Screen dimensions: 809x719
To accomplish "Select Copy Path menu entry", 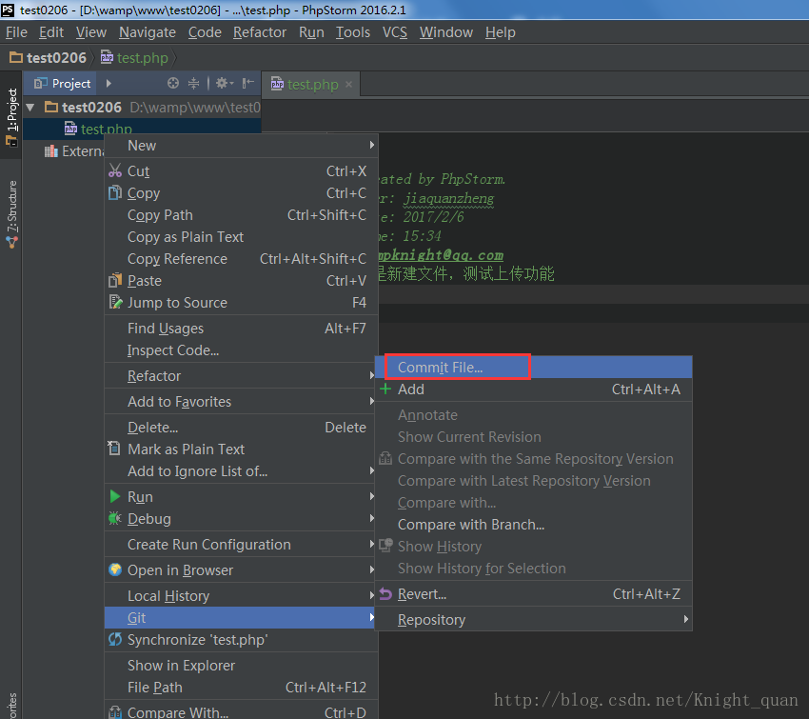I will pos(241,214).
